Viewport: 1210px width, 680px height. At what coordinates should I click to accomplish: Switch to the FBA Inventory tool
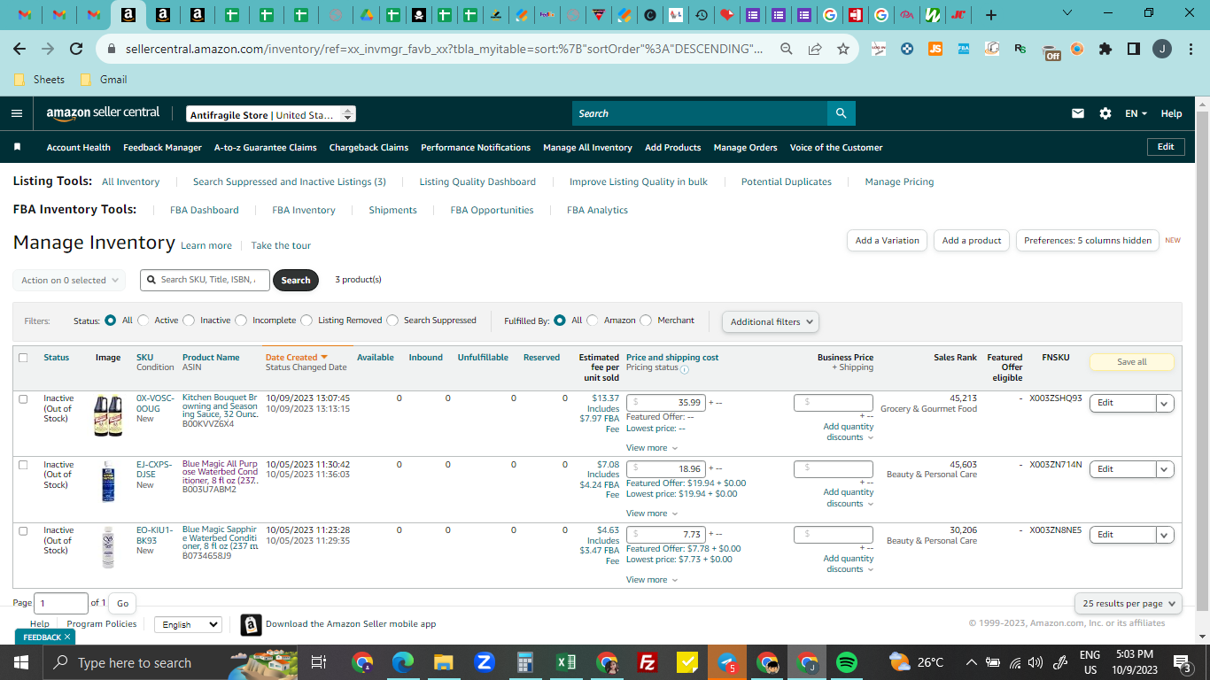[304, 210]
